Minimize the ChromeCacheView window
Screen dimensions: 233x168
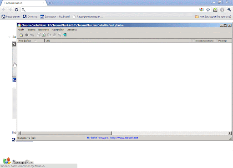pyautogui.click(x=222, y=25)
